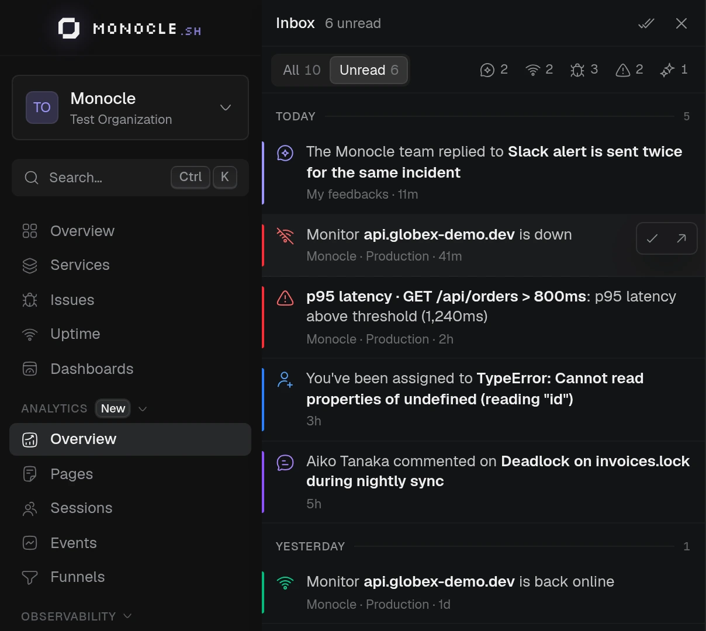The height and width of the screenshot is (631, 706).
Task: Filter inbox by feedback replies
Action: [494, 70]
